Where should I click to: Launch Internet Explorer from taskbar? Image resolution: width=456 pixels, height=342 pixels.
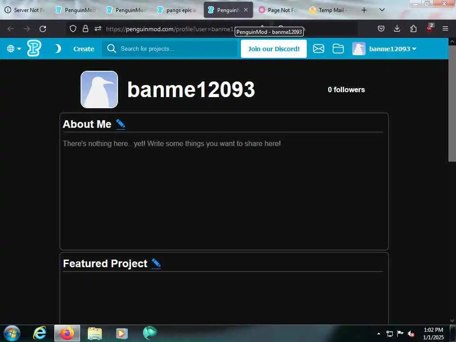40,333
